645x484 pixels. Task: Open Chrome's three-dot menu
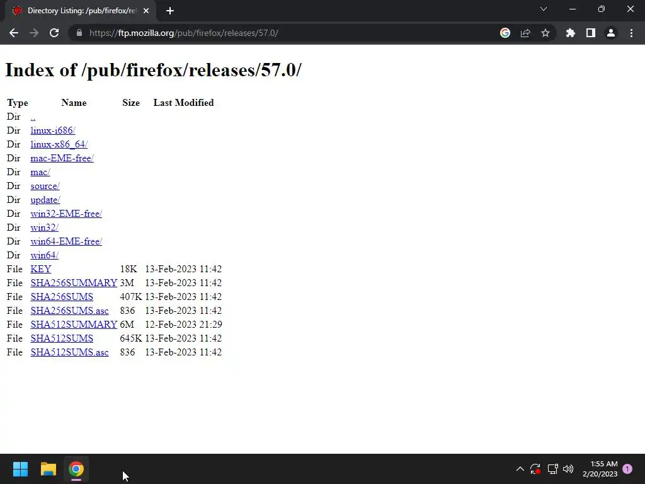point(631,33)
